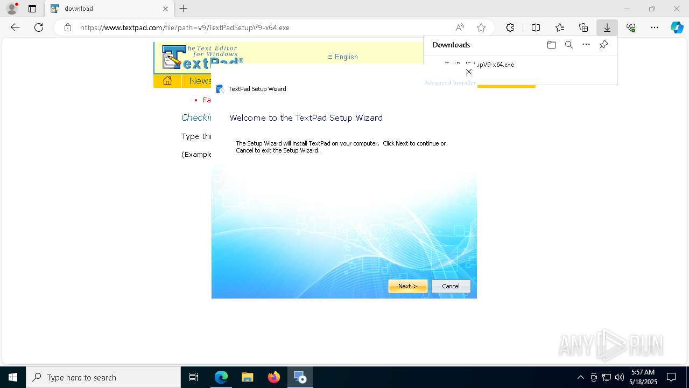Open downloads folder from Downloads panel
This screenshot has width=689, height=388.
[551, 45]
